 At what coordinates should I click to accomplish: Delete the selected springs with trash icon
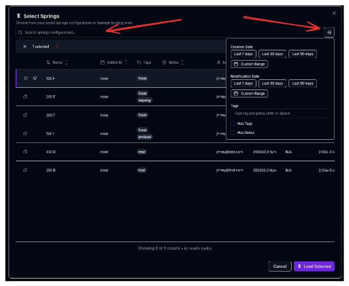tap(57, 47)
